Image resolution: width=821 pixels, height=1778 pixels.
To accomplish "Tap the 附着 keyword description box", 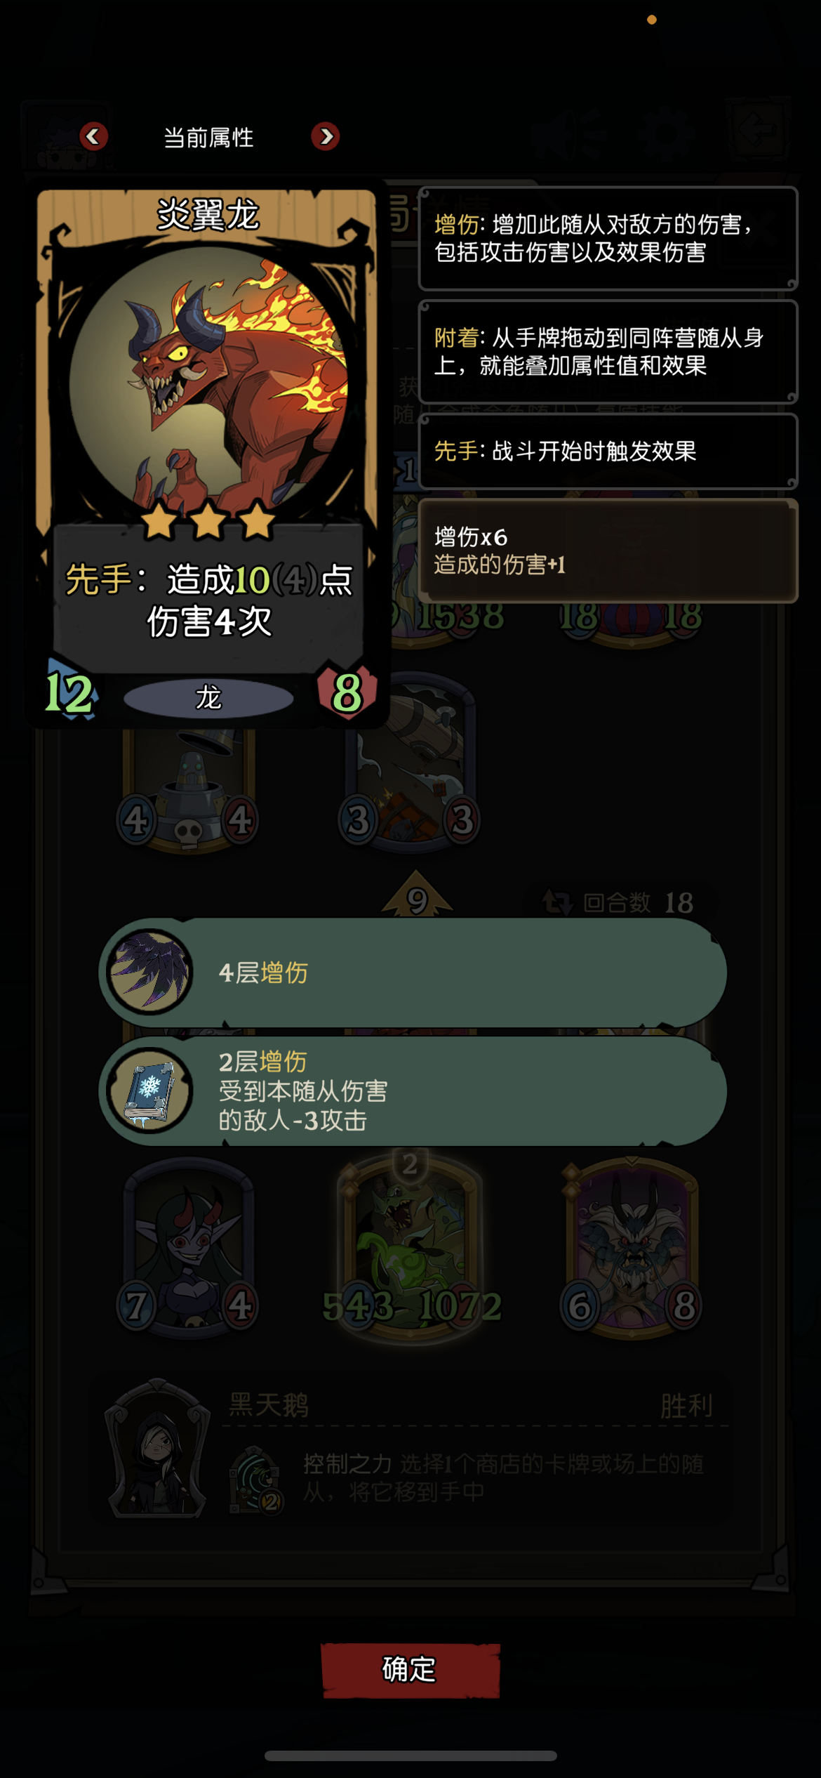I will [608, 352].
